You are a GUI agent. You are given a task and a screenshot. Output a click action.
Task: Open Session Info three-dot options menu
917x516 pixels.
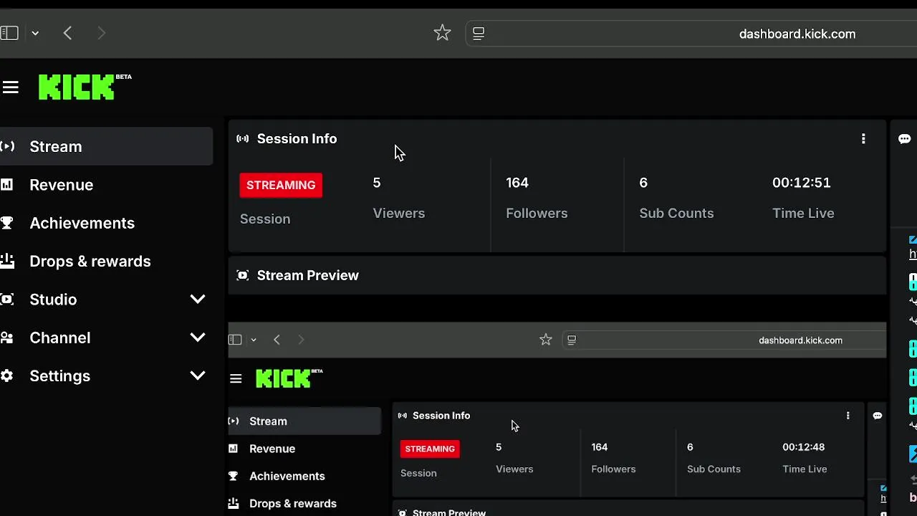(x=863, y=139)
